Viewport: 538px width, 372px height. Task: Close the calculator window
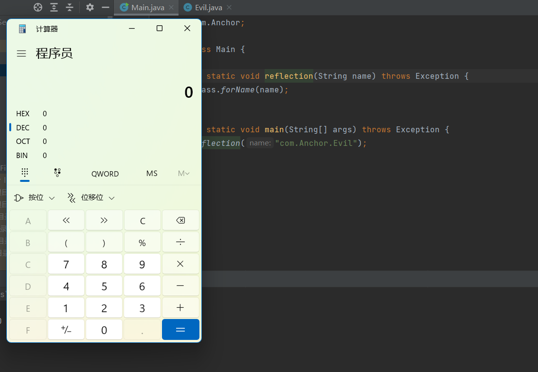pyautogui.click(x=187, y=29)
